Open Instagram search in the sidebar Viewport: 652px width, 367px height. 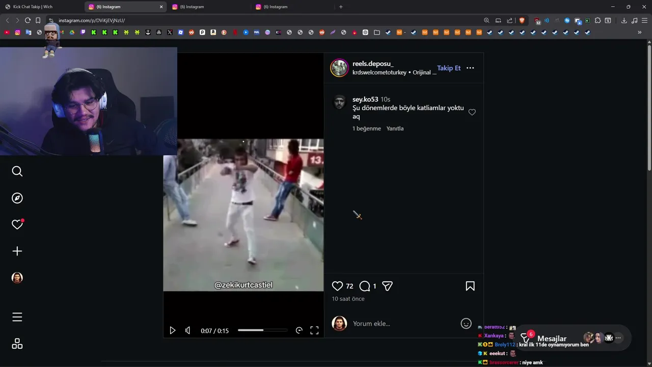pyautogui.click(x=17, y=171)
